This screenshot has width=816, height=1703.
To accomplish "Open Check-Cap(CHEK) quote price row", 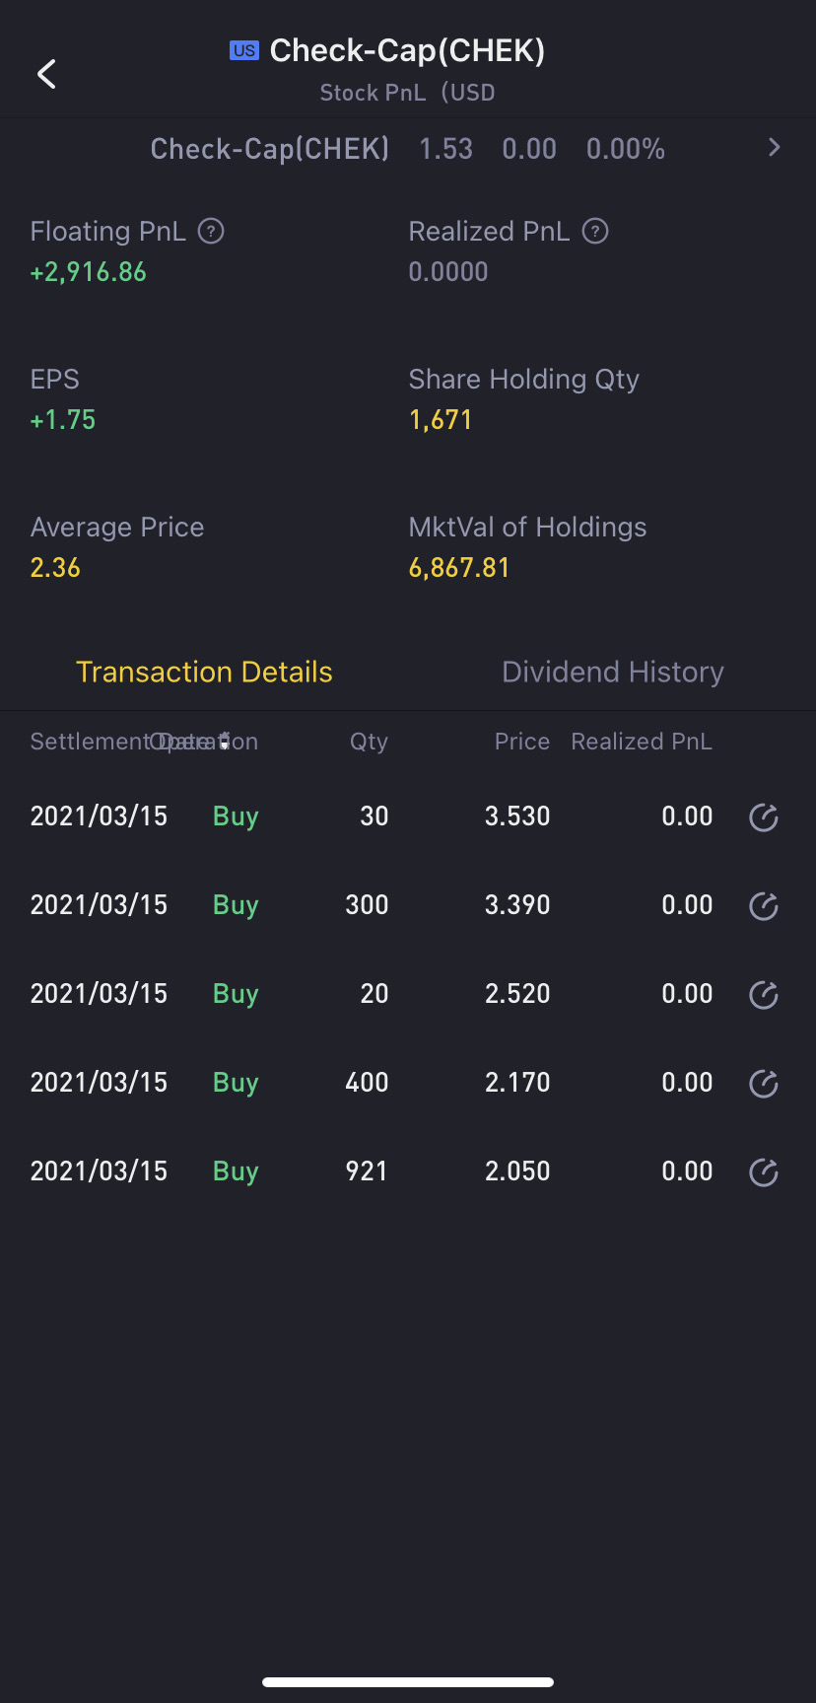I will (x=407, y=149).
